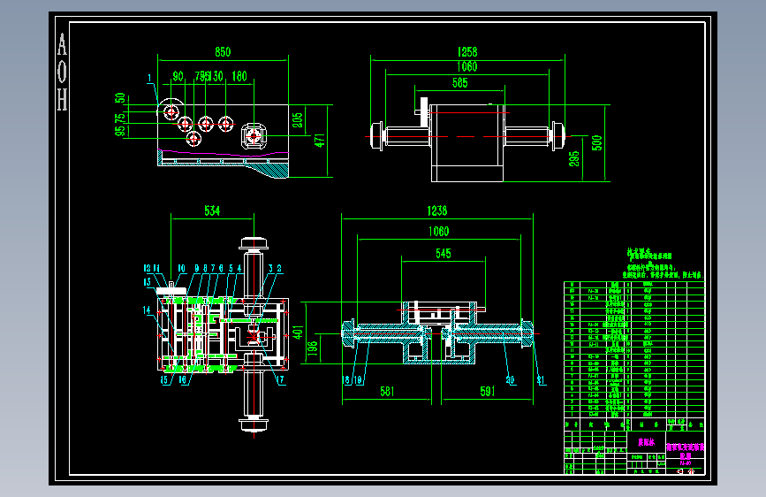Viewport: 766px width, 497px height.
Task: Click the 295 vertical dimension
Action: click(x=574, y=158)
